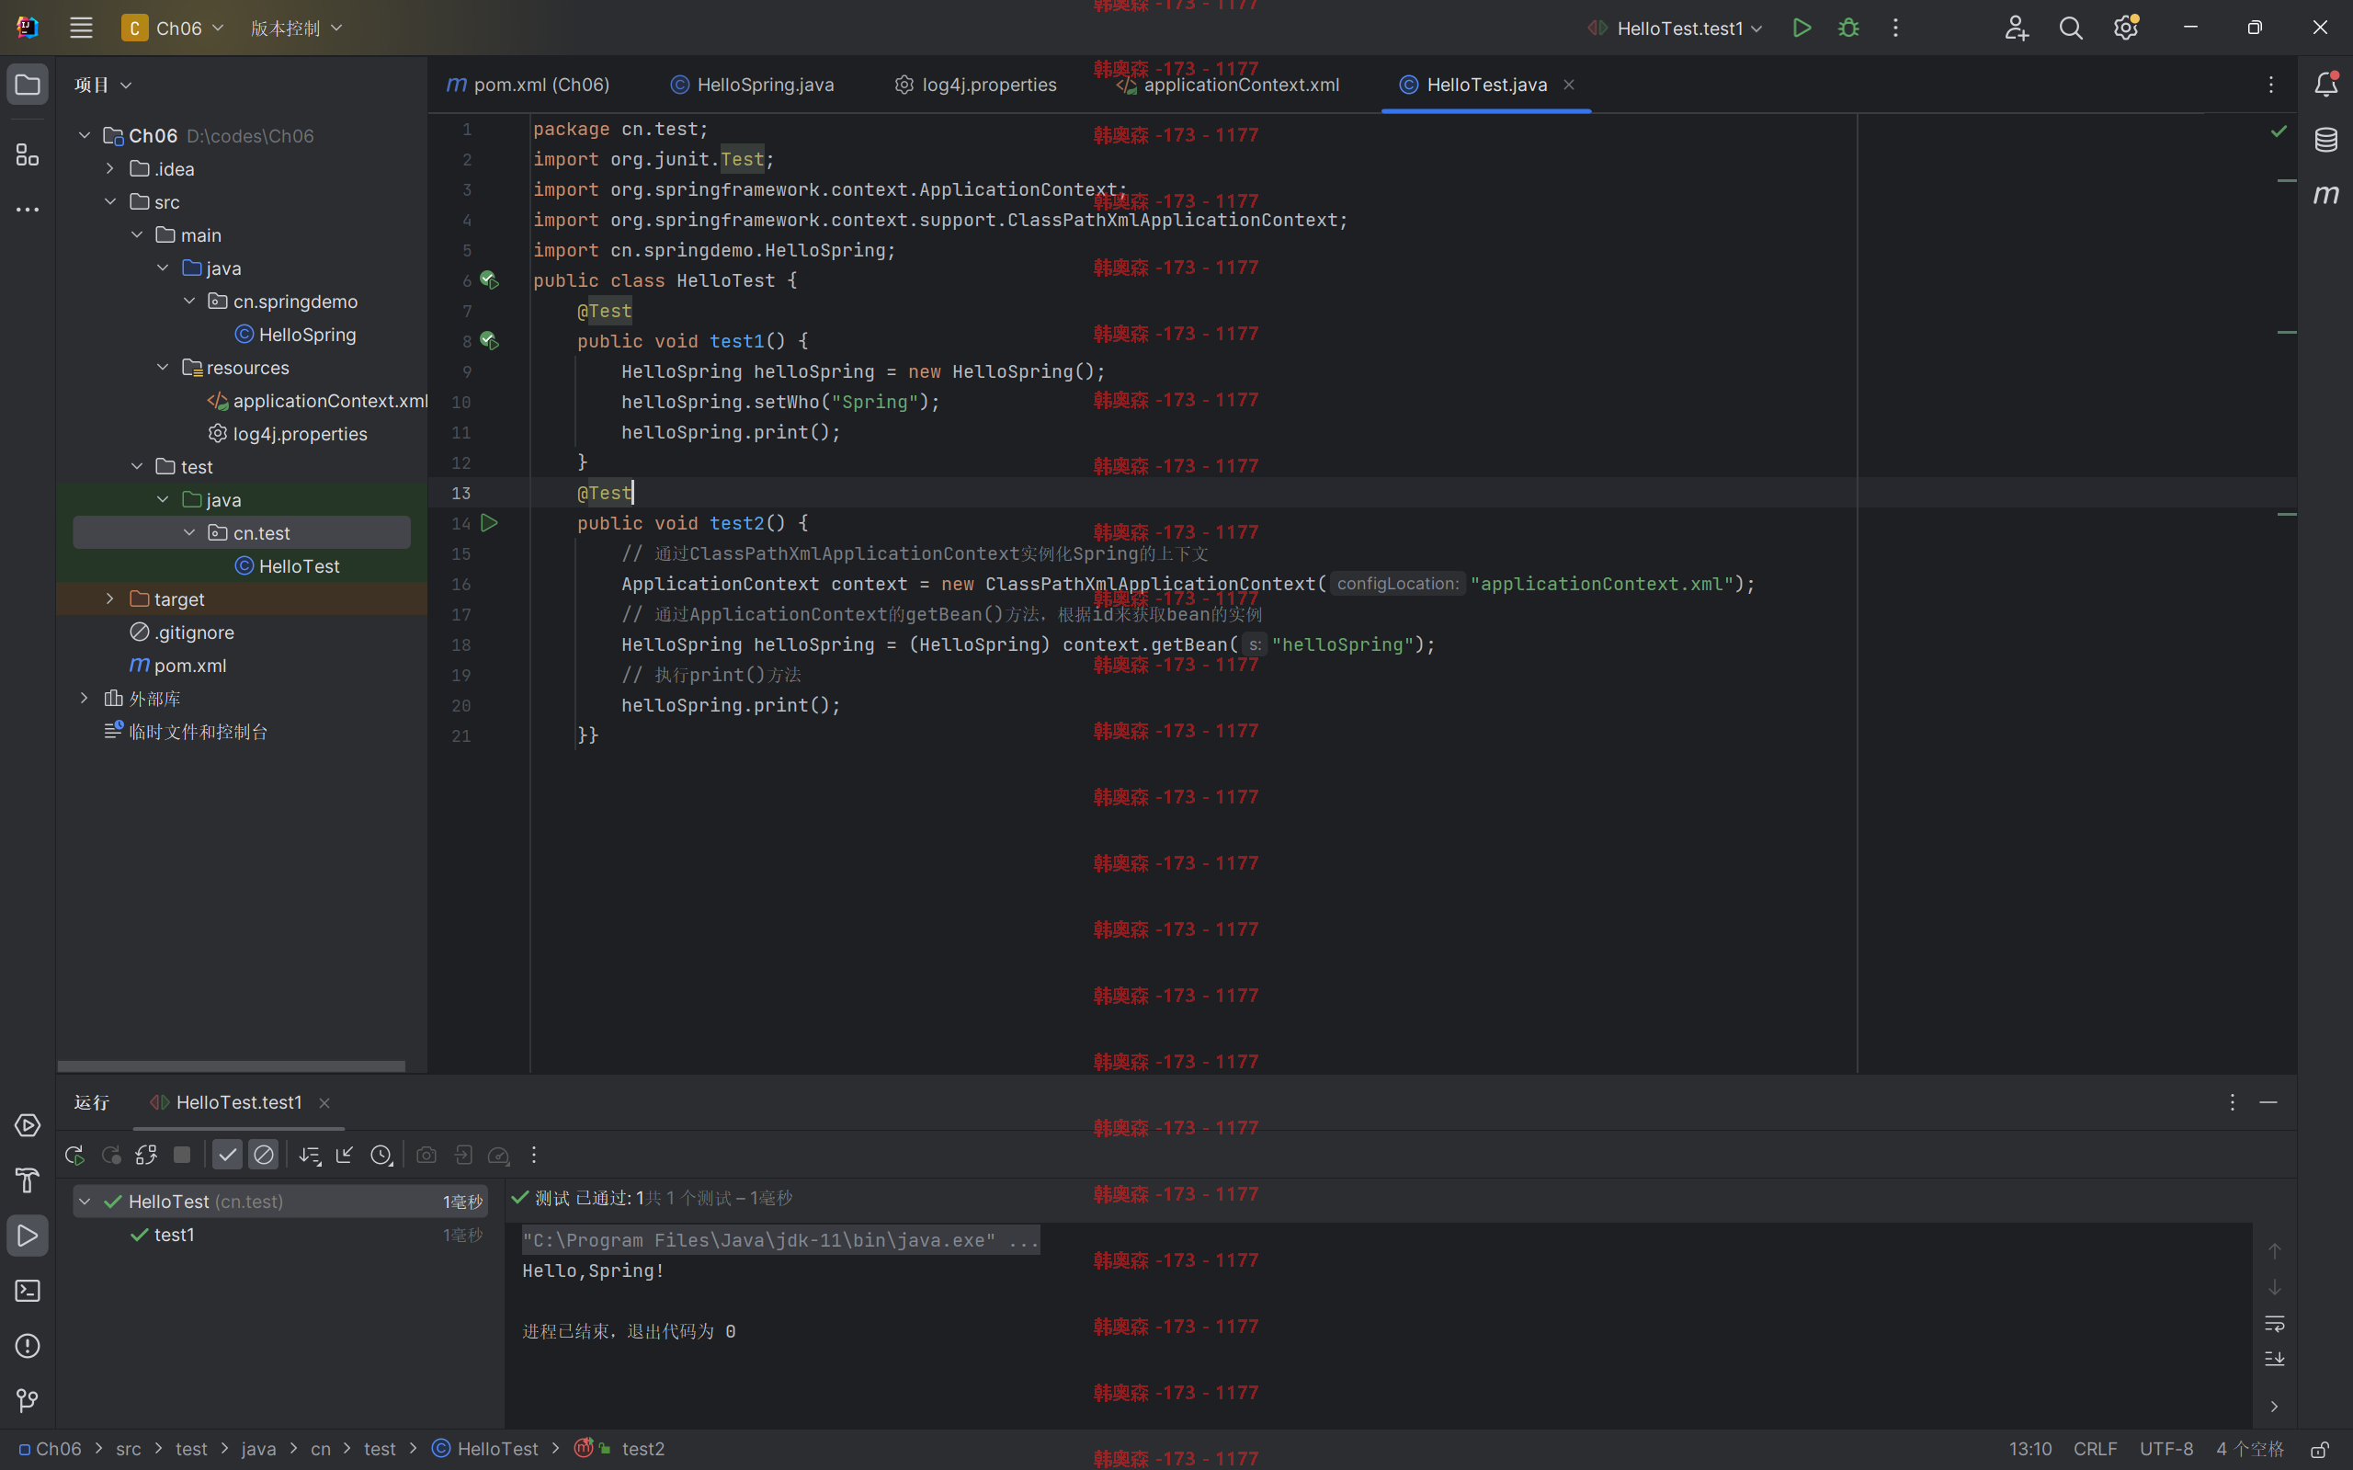Click run gutter icon beside class HelloTest
This screenshot has height=1470, width=2353.
tap(489, 281)
